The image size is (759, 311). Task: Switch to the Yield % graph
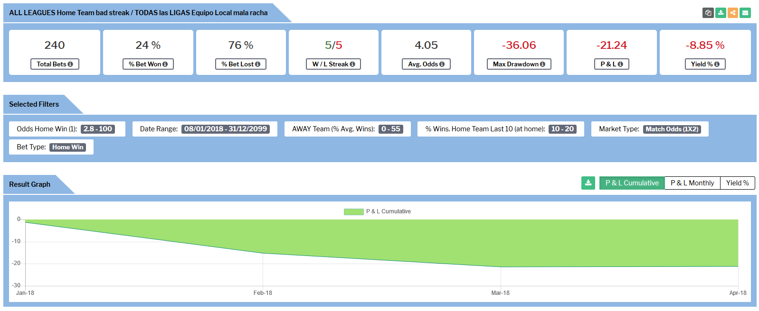click(x=737, y=183)
